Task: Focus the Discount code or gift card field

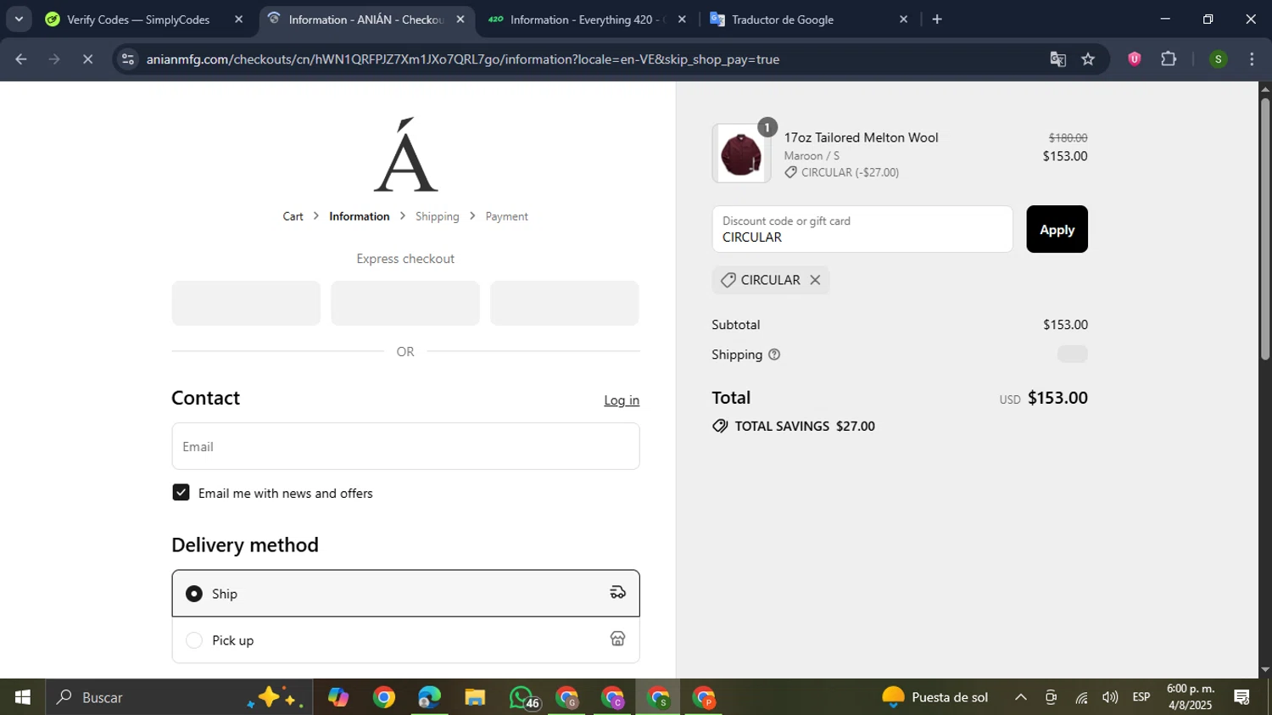Action: click(862, 229)
